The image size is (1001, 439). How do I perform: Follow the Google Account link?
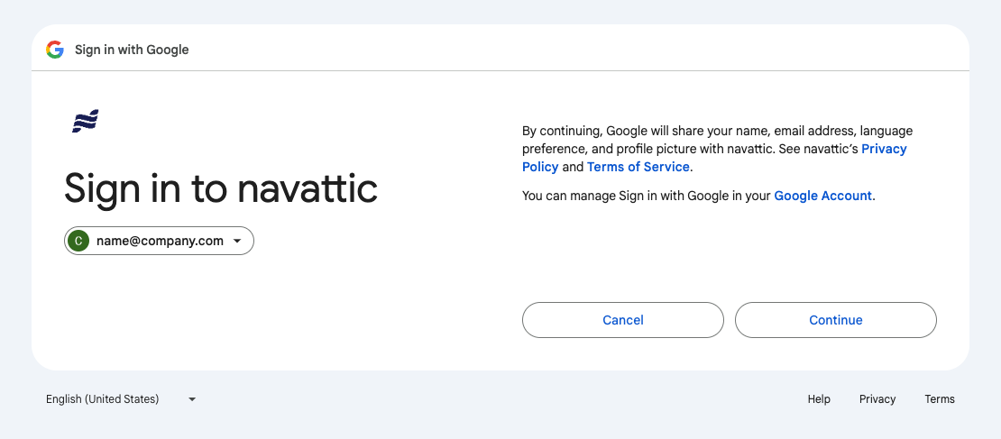point(822,196)
